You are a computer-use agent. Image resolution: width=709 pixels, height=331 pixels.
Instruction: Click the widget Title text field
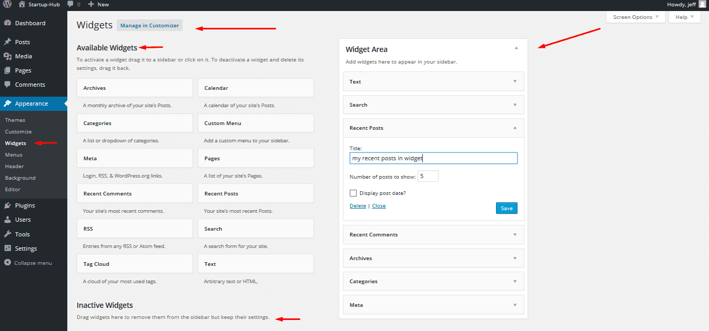[433, 158]
